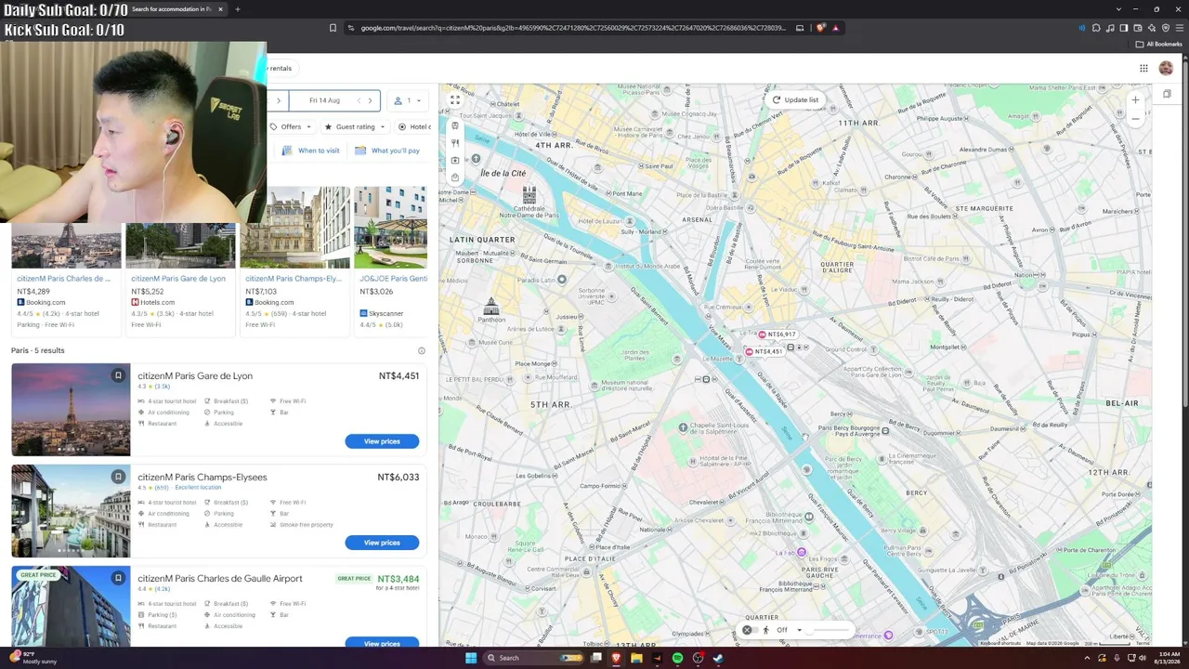The height and width of the screenshot is (669, 1189).
Task: Click the Panthéon landmark on the map
Action: 491,310
